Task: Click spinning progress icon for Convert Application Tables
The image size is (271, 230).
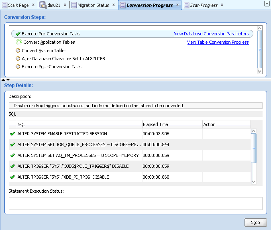Action: (18, 42)
